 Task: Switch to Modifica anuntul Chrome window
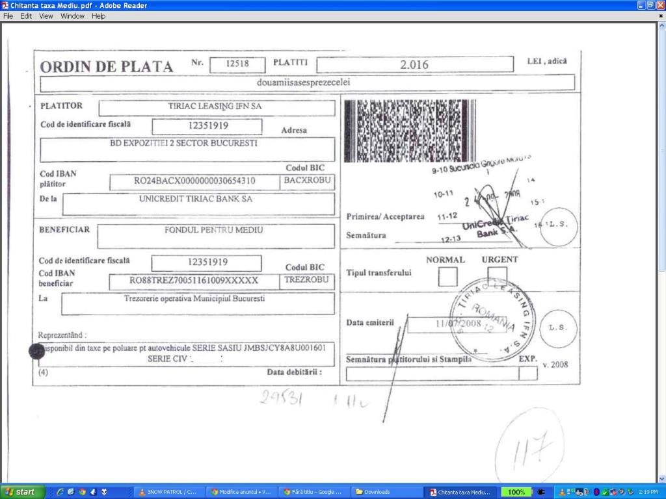coord(240,492)
